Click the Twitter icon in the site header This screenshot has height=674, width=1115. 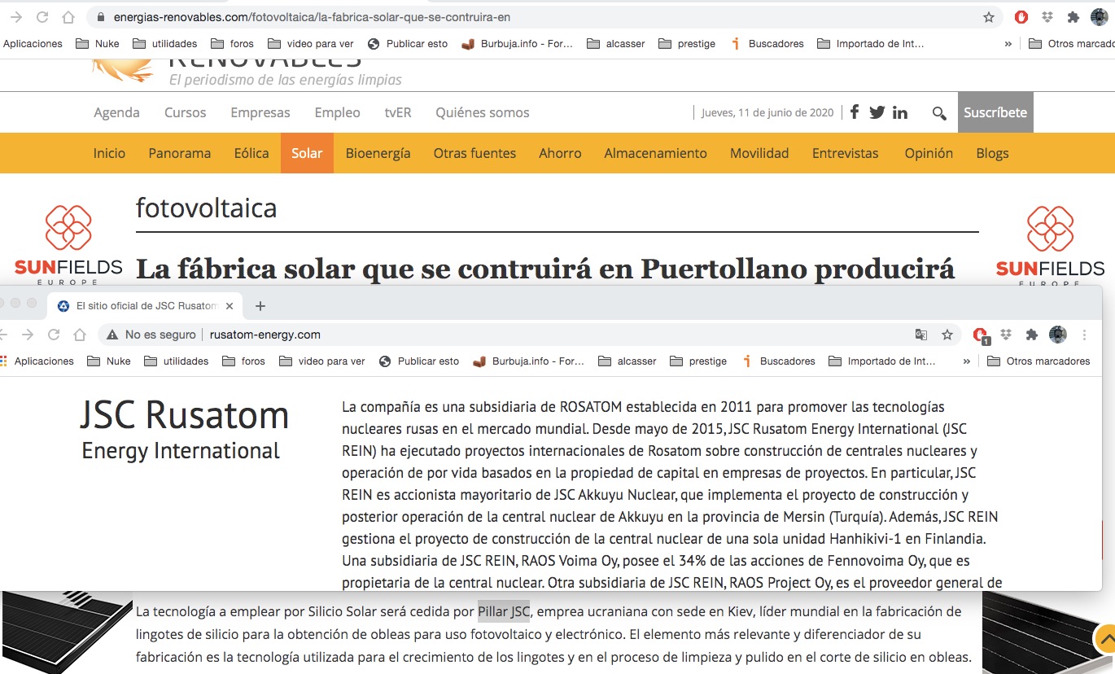tap(877, 112)
